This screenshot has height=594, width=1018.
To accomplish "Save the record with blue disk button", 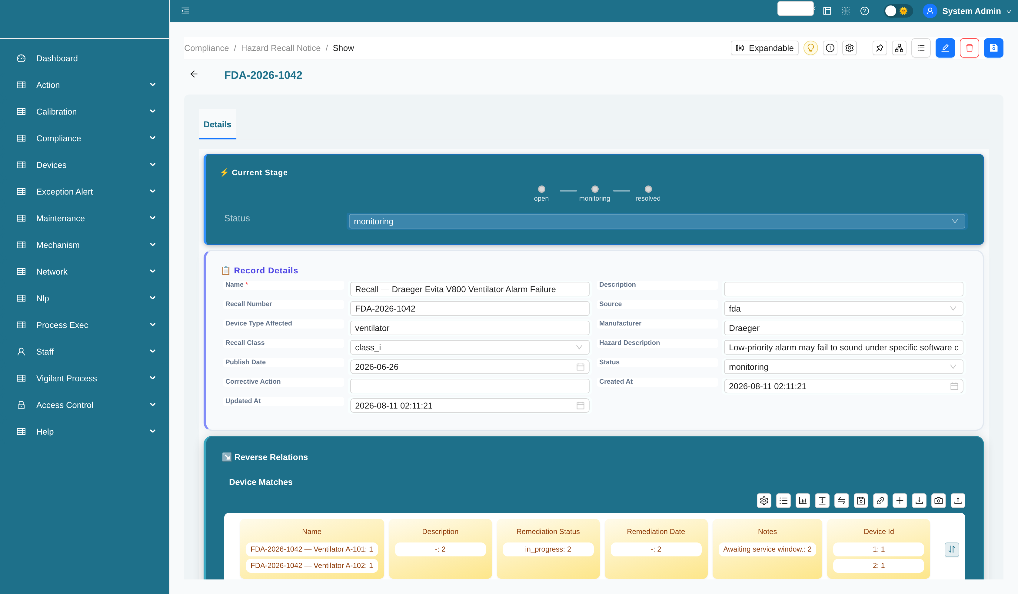I will click(993, 48).
